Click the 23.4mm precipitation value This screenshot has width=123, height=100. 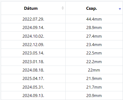pos(94,45)
